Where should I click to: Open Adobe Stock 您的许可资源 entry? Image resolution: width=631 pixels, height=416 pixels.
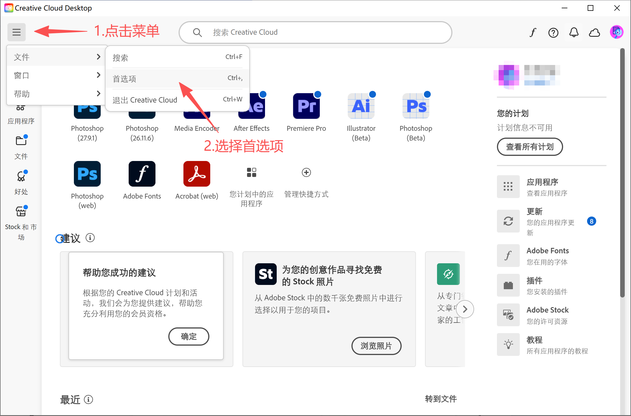point(552,315)
